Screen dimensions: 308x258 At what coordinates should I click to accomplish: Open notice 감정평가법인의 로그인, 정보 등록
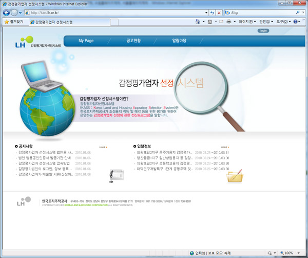tap(45, 169)
